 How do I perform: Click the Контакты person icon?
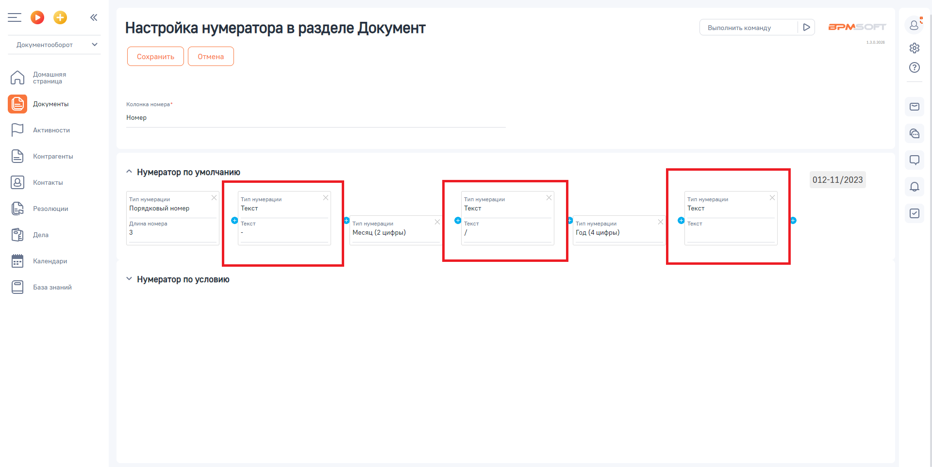(x=17, y=182)
